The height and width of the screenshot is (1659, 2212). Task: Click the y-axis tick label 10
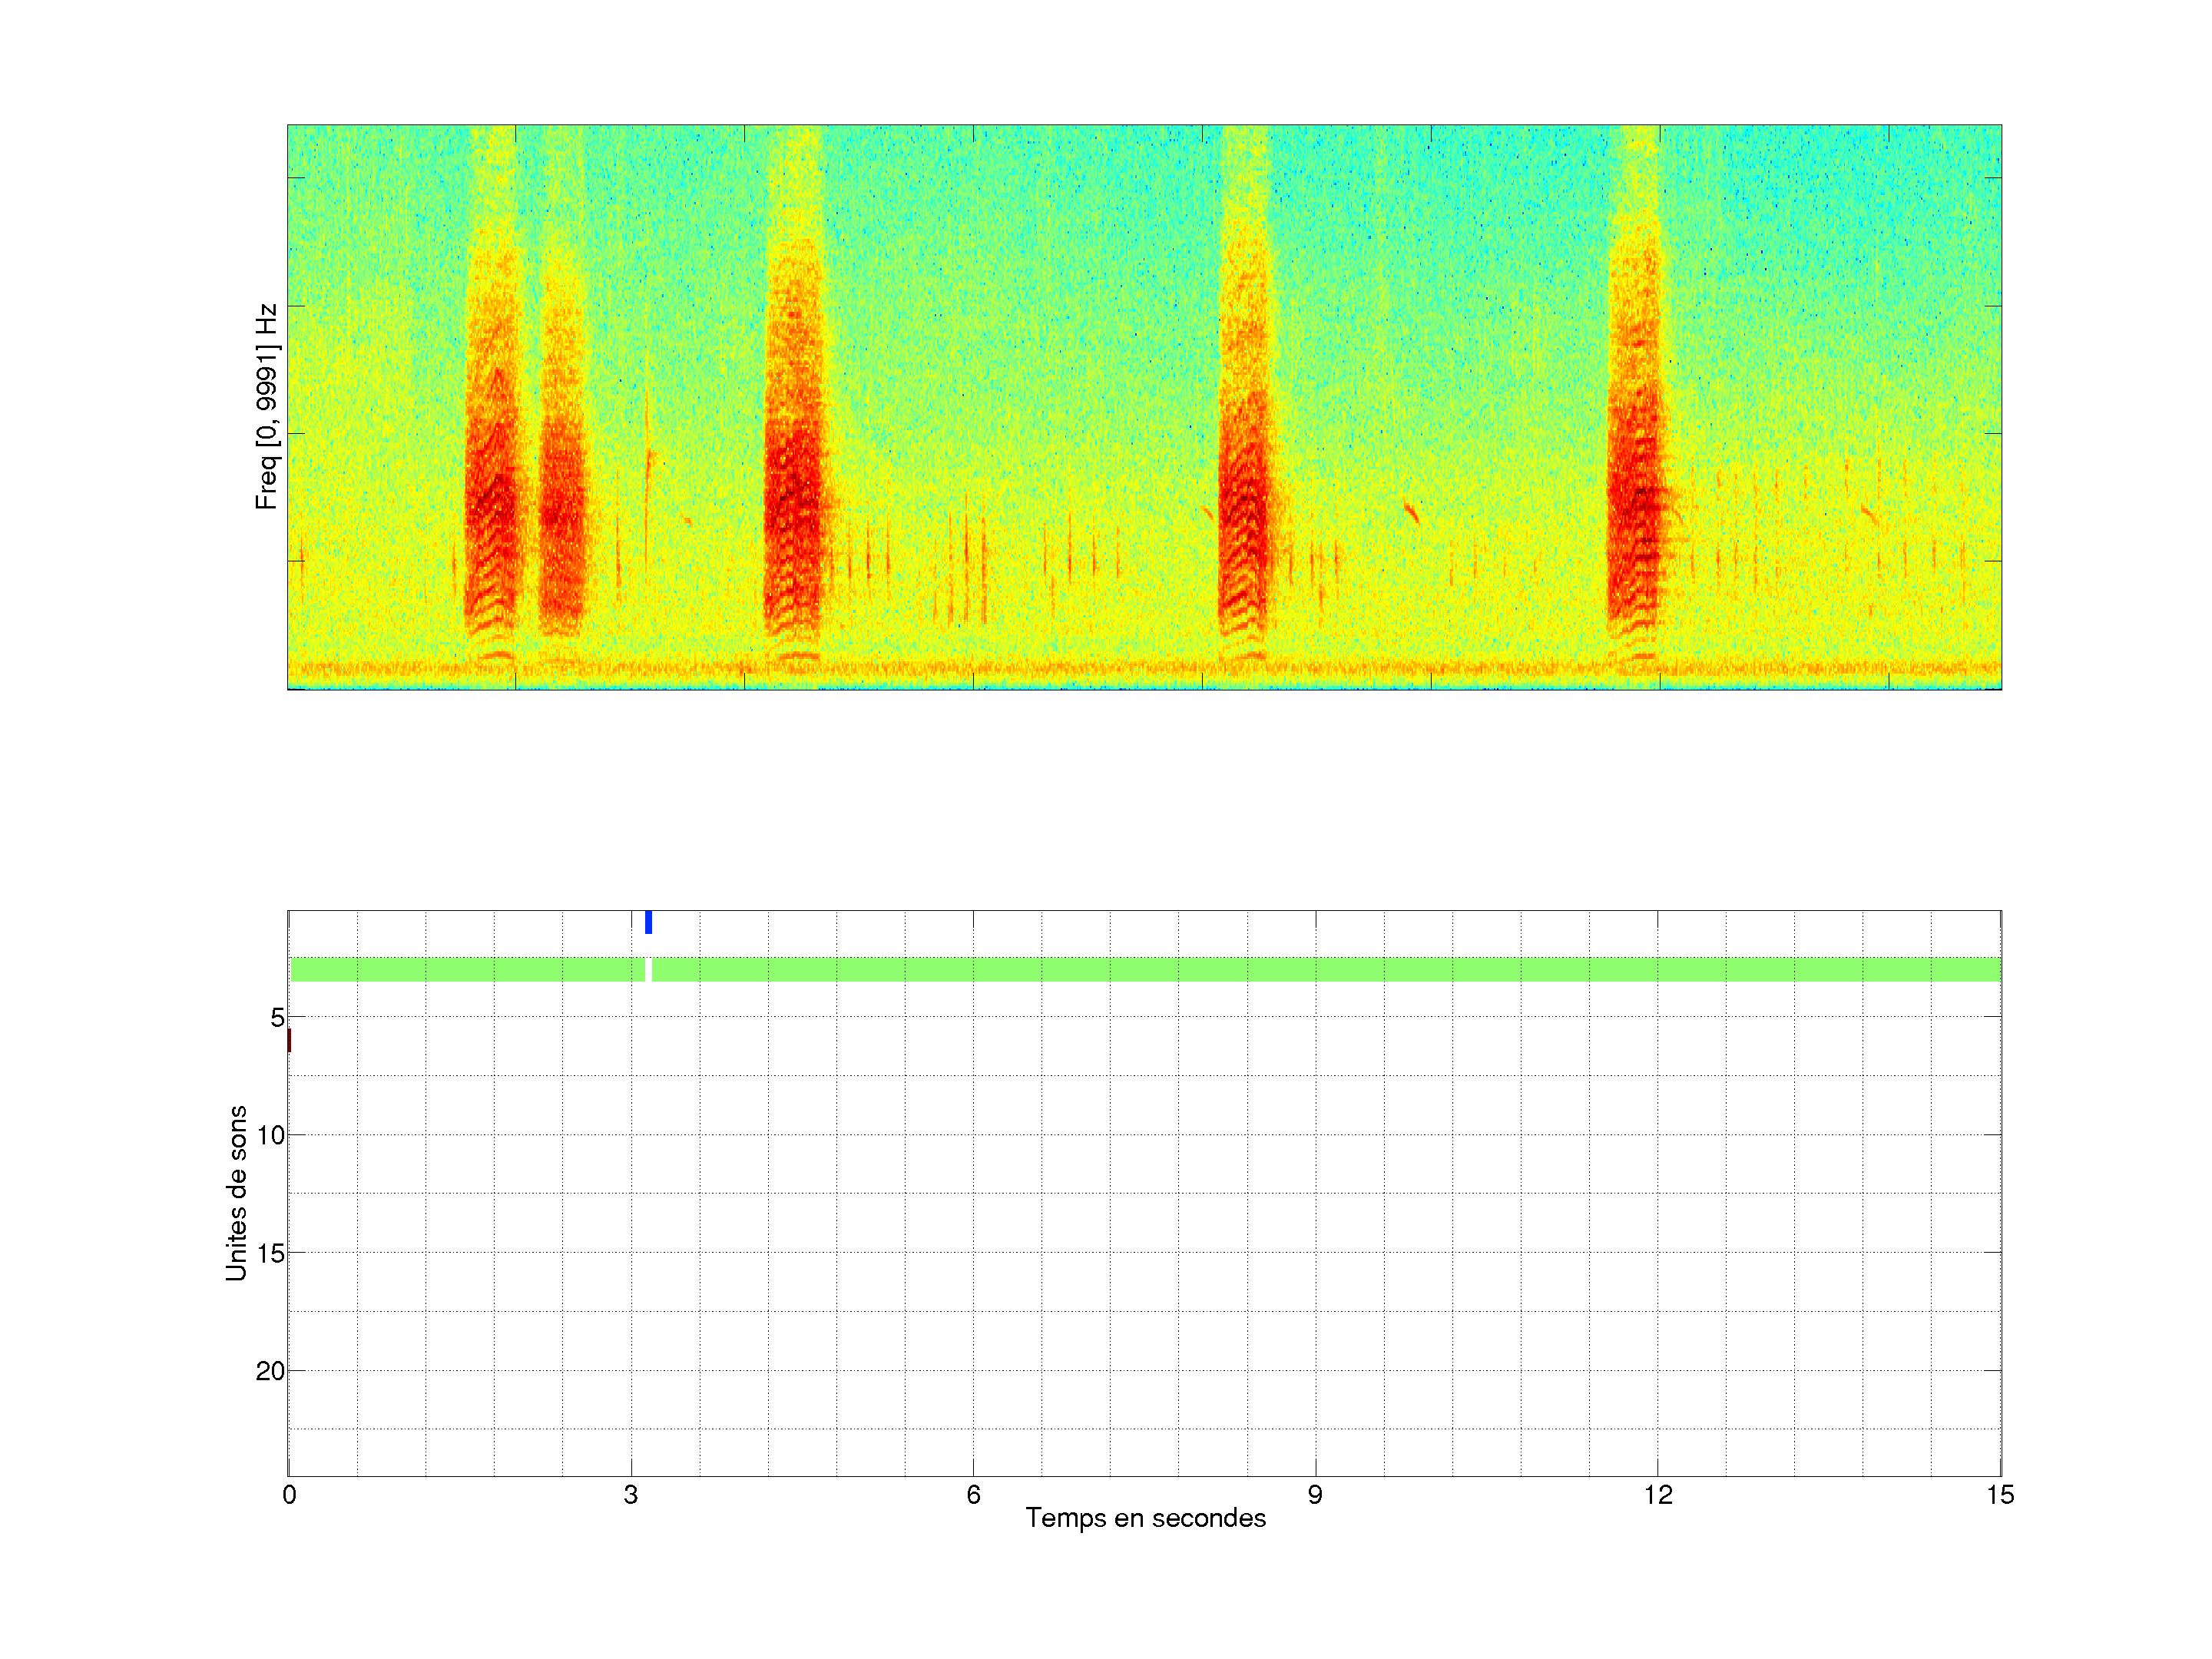270,1135
